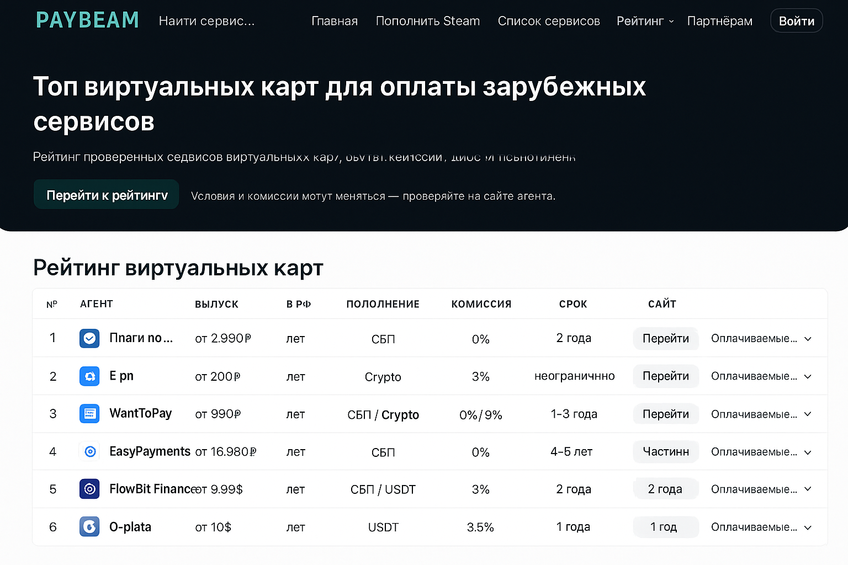Image resolution: width=848 pixels, height=565 pixels.
Task: Click the PAYBEAM logo
Action: pos(87,20)
